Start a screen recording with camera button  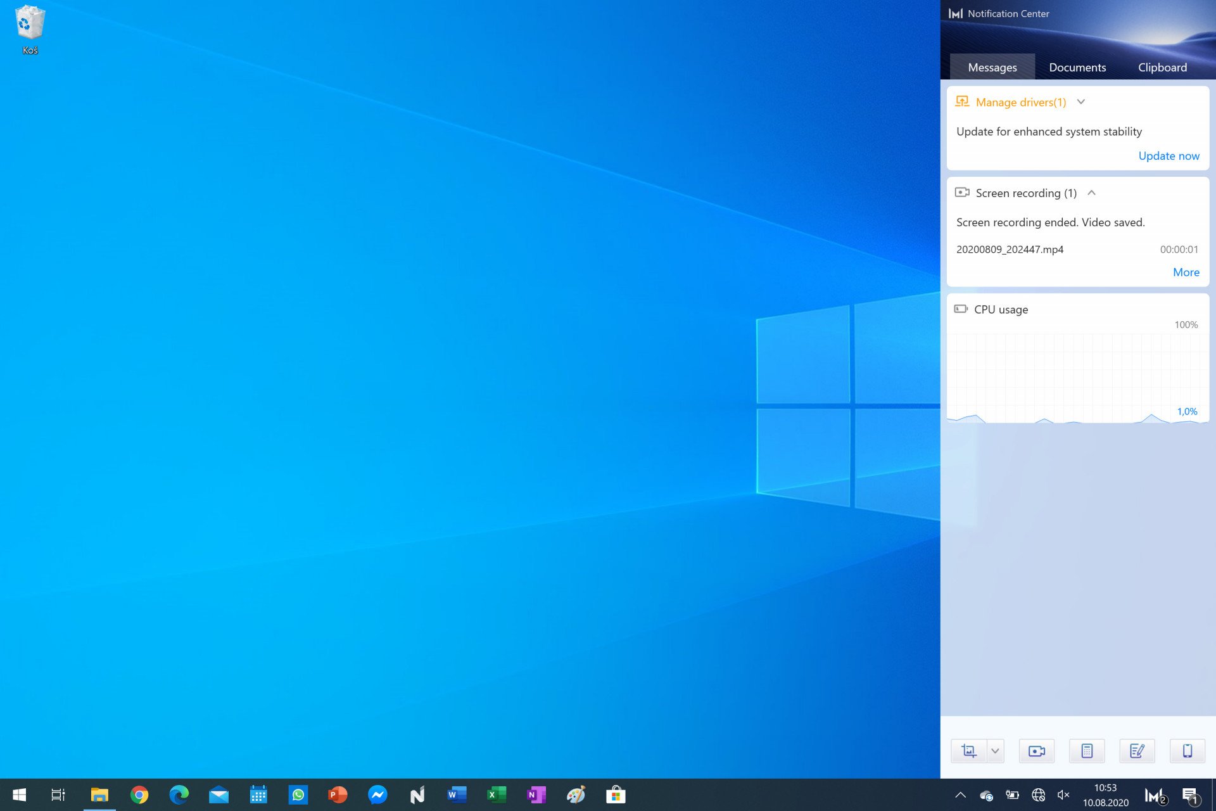tap(1036, 751)
